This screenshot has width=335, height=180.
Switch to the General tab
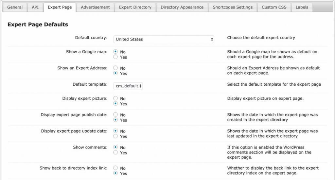pyautogui.click(x=15, y=7)
